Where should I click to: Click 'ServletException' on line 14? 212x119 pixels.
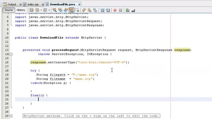point(67,54)
